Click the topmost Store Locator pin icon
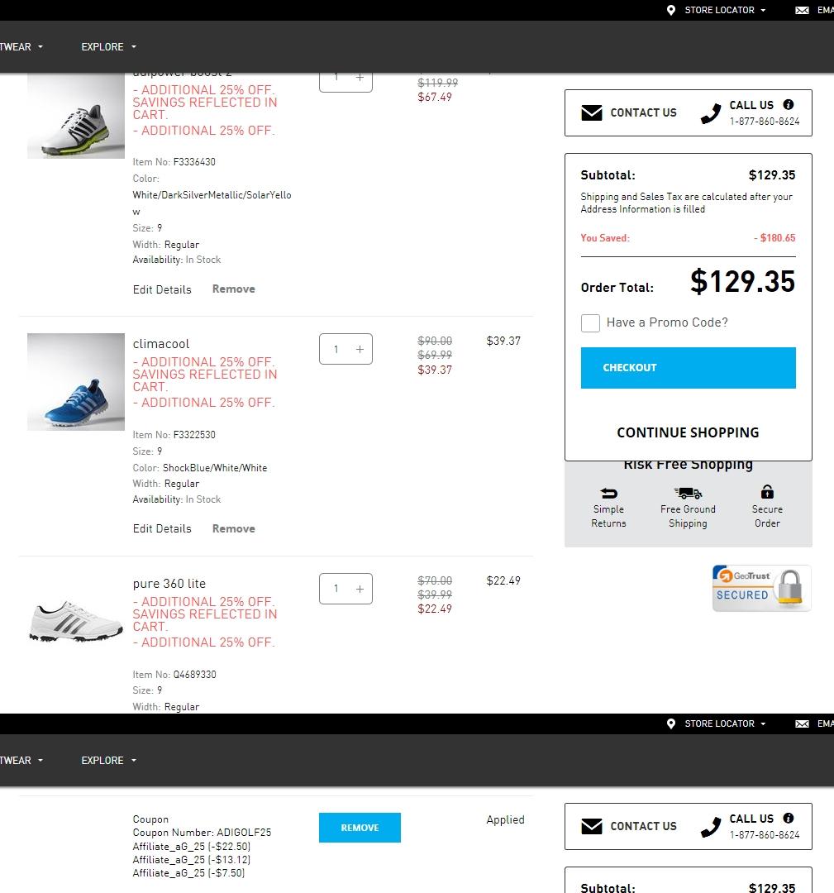Image resolution: width=834 pixels, height=893 pixels. click(671, 10)
